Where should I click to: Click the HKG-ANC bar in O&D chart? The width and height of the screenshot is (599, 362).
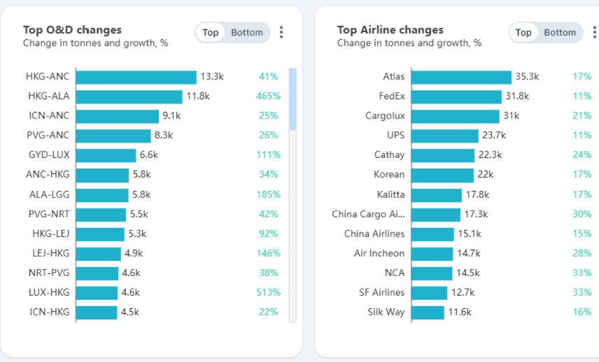click(136, 77)
